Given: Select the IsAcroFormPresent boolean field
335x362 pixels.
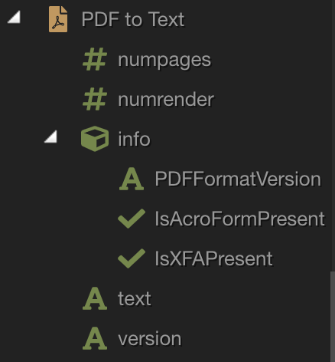Looking at the screenshot, I should [239, 219].
